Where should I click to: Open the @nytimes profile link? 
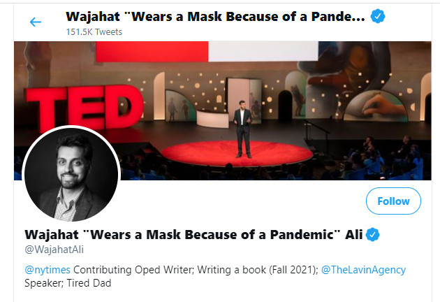pos(47,270)
